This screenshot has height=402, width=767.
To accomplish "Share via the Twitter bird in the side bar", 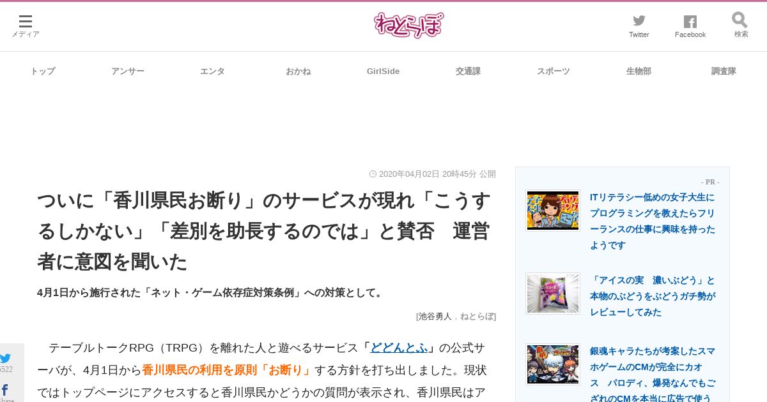I will pos(6,359).
